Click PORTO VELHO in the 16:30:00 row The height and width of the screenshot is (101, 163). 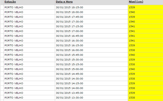(x=14, y=41)
